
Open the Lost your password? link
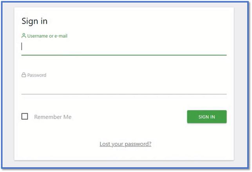click(125, 144)
